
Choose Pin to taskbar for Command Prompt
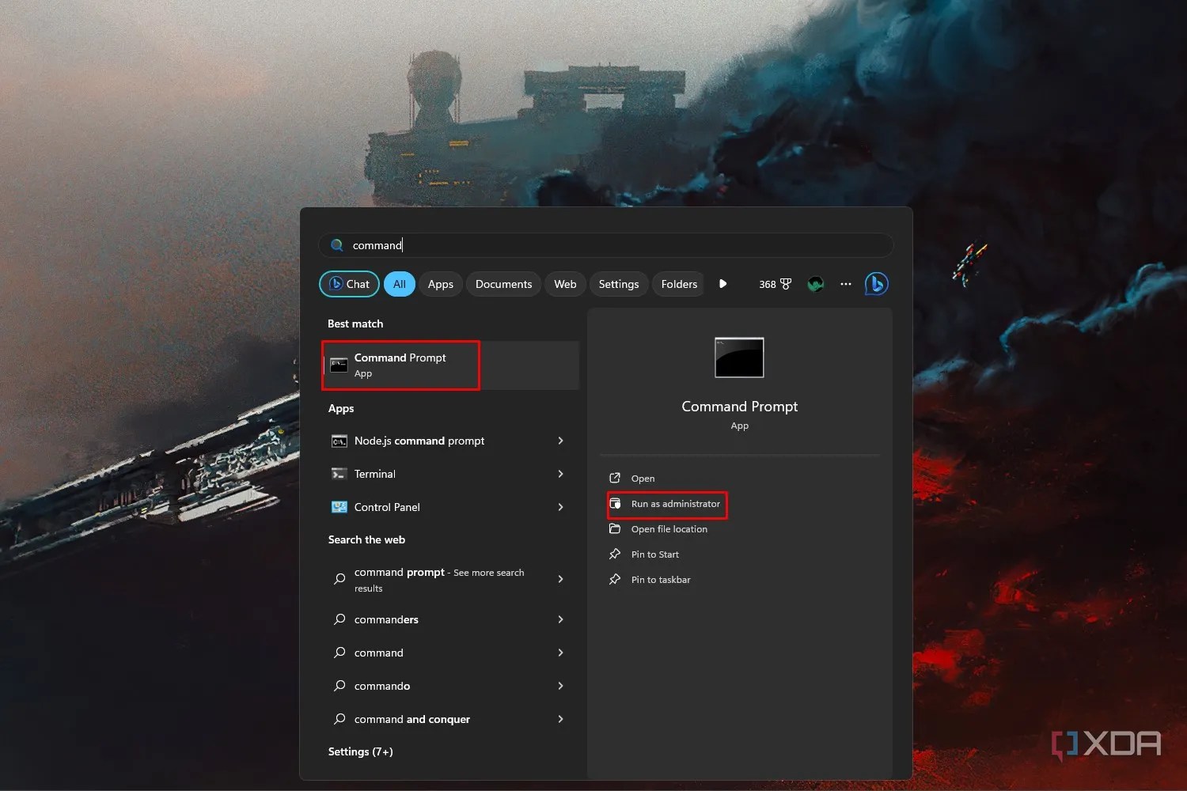[659, 579]
